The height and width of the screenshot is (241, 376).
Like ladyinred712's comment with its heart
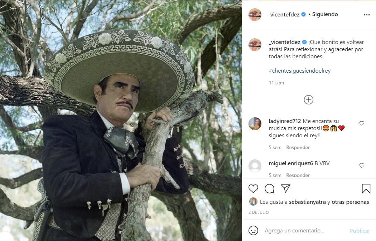click(362, 123)
